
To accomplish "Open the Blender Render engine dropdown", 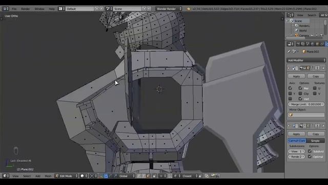I will 169,9.
